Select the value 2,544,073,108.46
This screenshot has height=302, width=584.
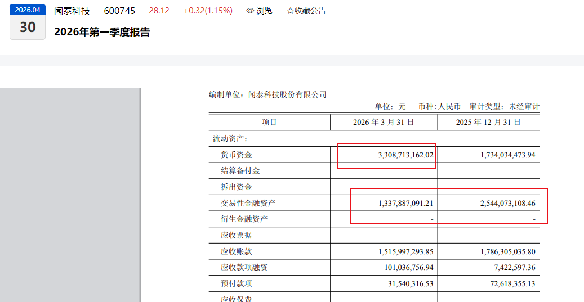point(498,203)
